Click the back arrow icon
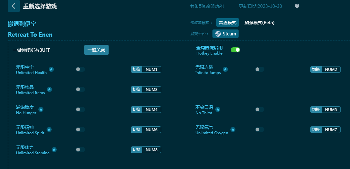Screen dimensions: 350x169 point(14,6)
